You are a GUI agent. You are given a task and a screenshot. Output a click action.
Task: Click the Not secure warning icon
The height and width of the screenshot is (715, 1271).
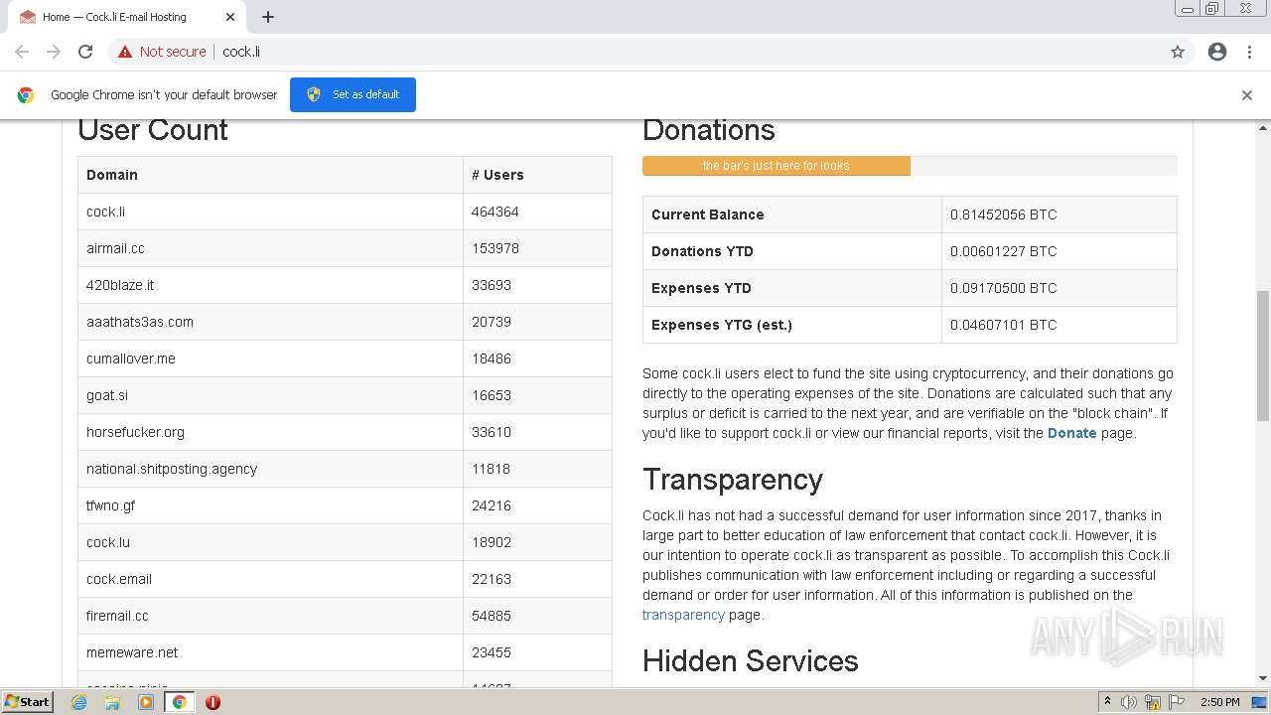pyautogui.click(x=125, y=52)
